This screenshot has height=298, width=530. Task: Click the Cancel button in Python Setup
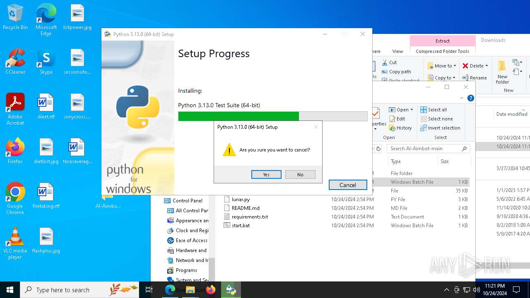pos(348,185)
